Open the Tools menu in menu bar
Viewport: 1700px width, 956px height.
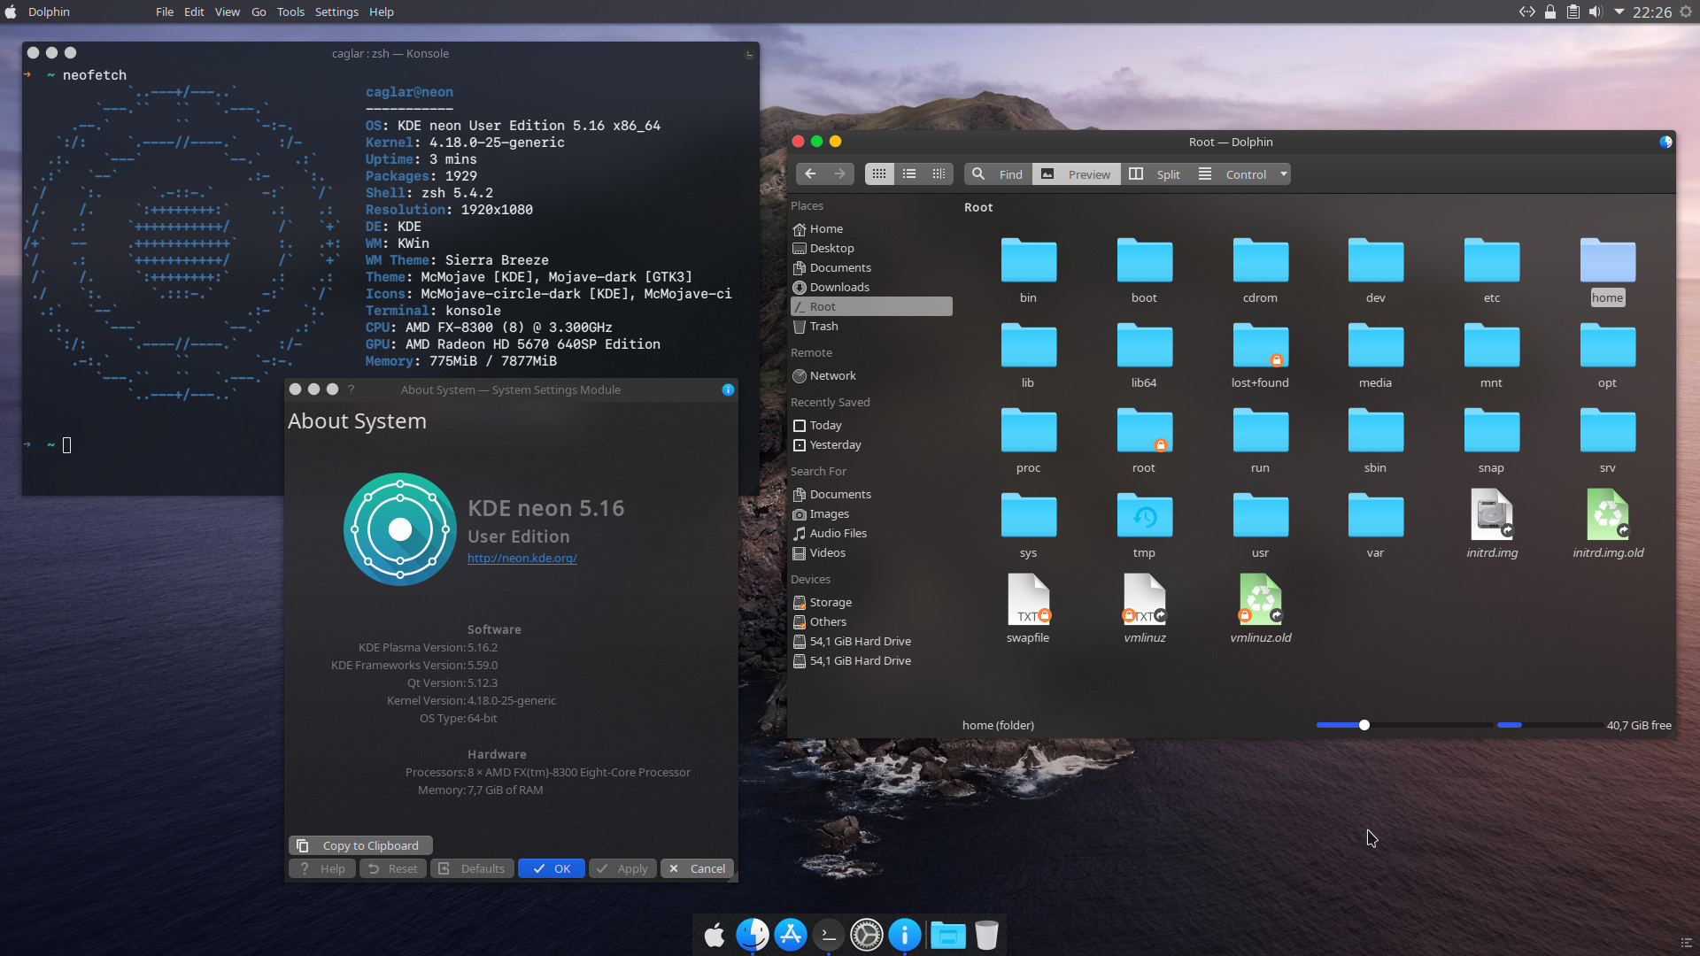pos(290,12)
